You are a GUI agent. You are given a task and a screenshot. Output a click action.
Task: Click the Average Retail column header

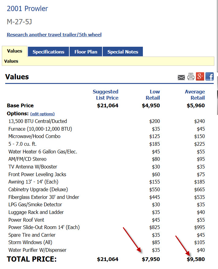click(x=195, y=95)
